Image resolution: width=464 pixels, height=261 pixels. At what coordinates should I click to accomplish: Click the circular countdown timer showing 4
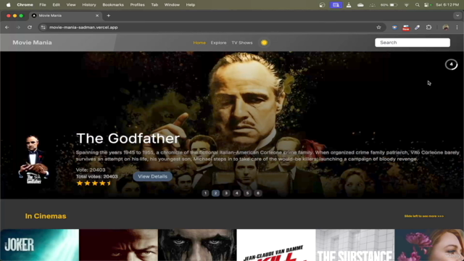point(451,65)
